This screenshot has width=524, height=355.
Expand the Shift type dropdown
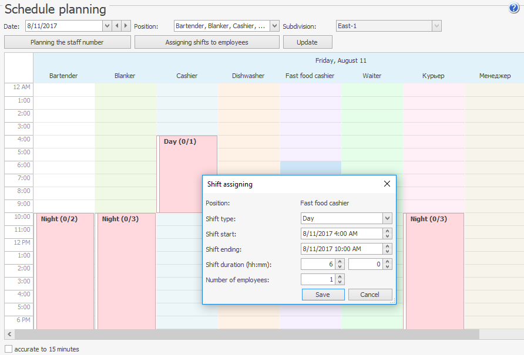click(x=387, y=218)
